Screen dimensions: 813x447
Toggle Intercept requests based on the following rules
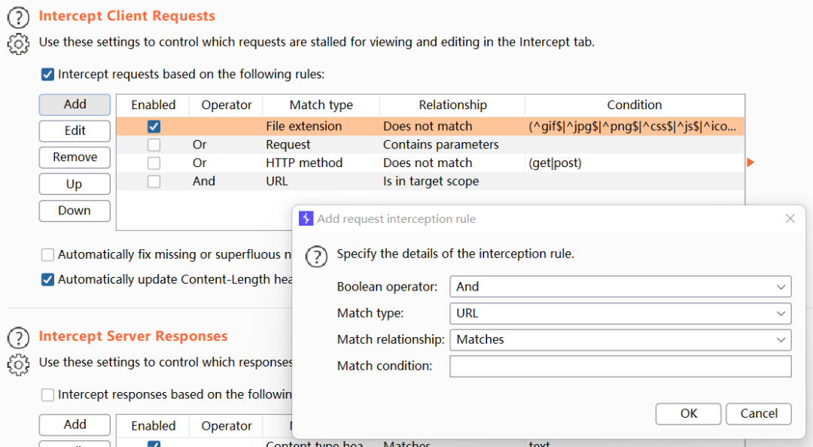(x=47, y=74)
